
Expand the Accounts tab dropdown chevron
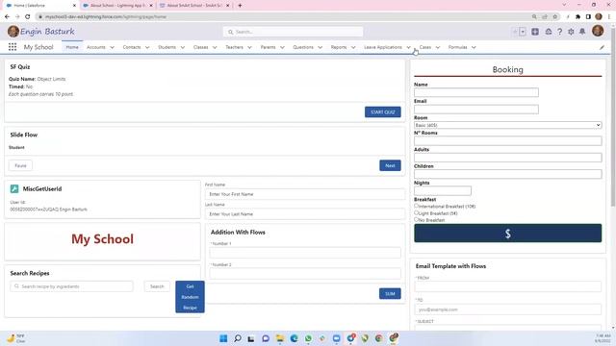click(112, 47)
